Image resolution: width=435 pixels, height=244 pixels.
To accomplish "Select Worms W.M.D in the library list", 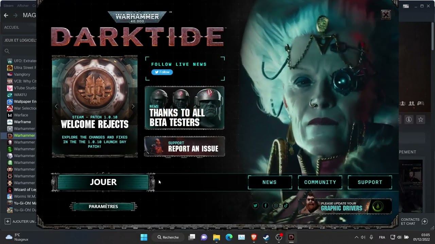I will [x=22, y=196].
